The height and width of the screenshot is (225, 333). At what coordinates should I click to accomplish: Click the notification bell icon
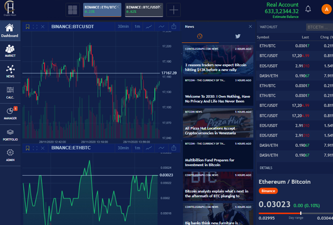point(308,9)
